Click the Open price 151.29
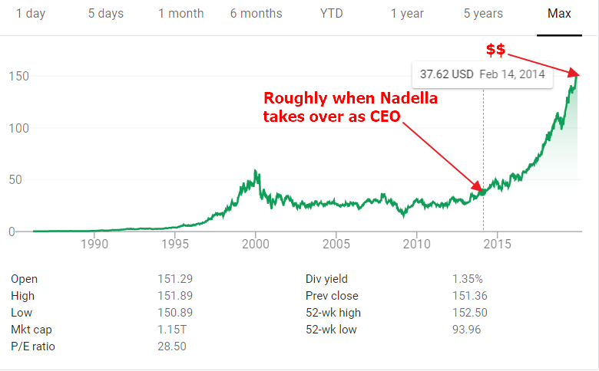Screen dimensions: 599x371 [x=175, y=279]
